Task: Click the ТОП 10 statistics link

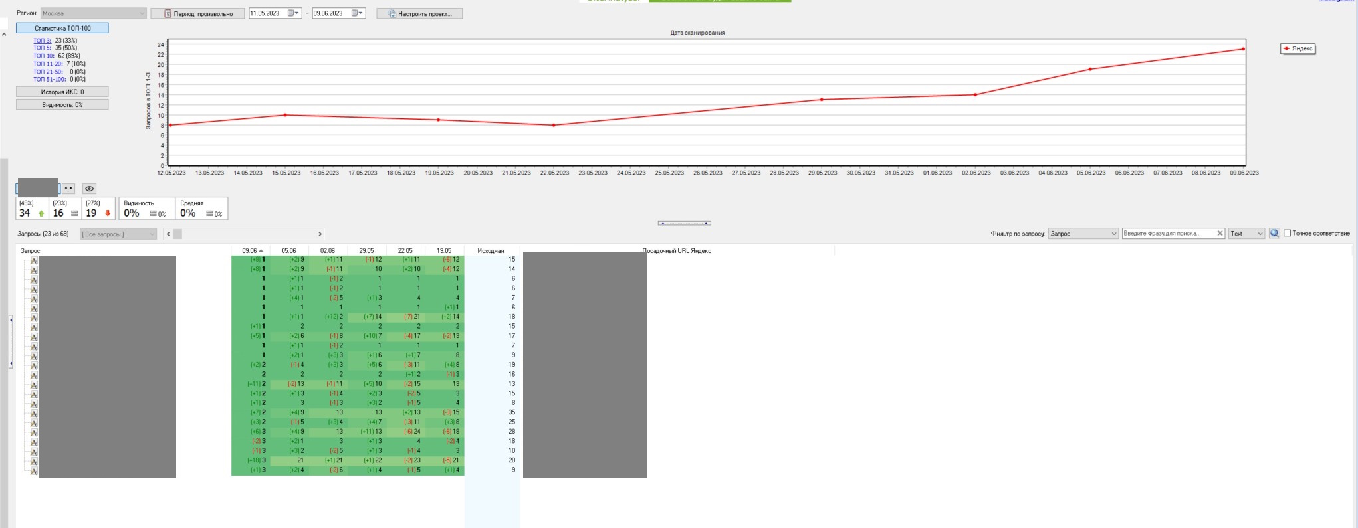Action: 44,56
